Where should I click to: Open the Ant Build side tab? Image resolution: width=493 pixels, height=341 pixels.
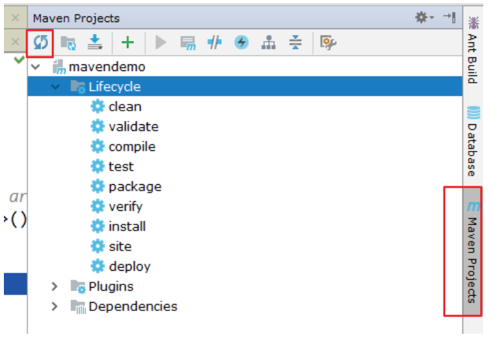coord(473,50)
